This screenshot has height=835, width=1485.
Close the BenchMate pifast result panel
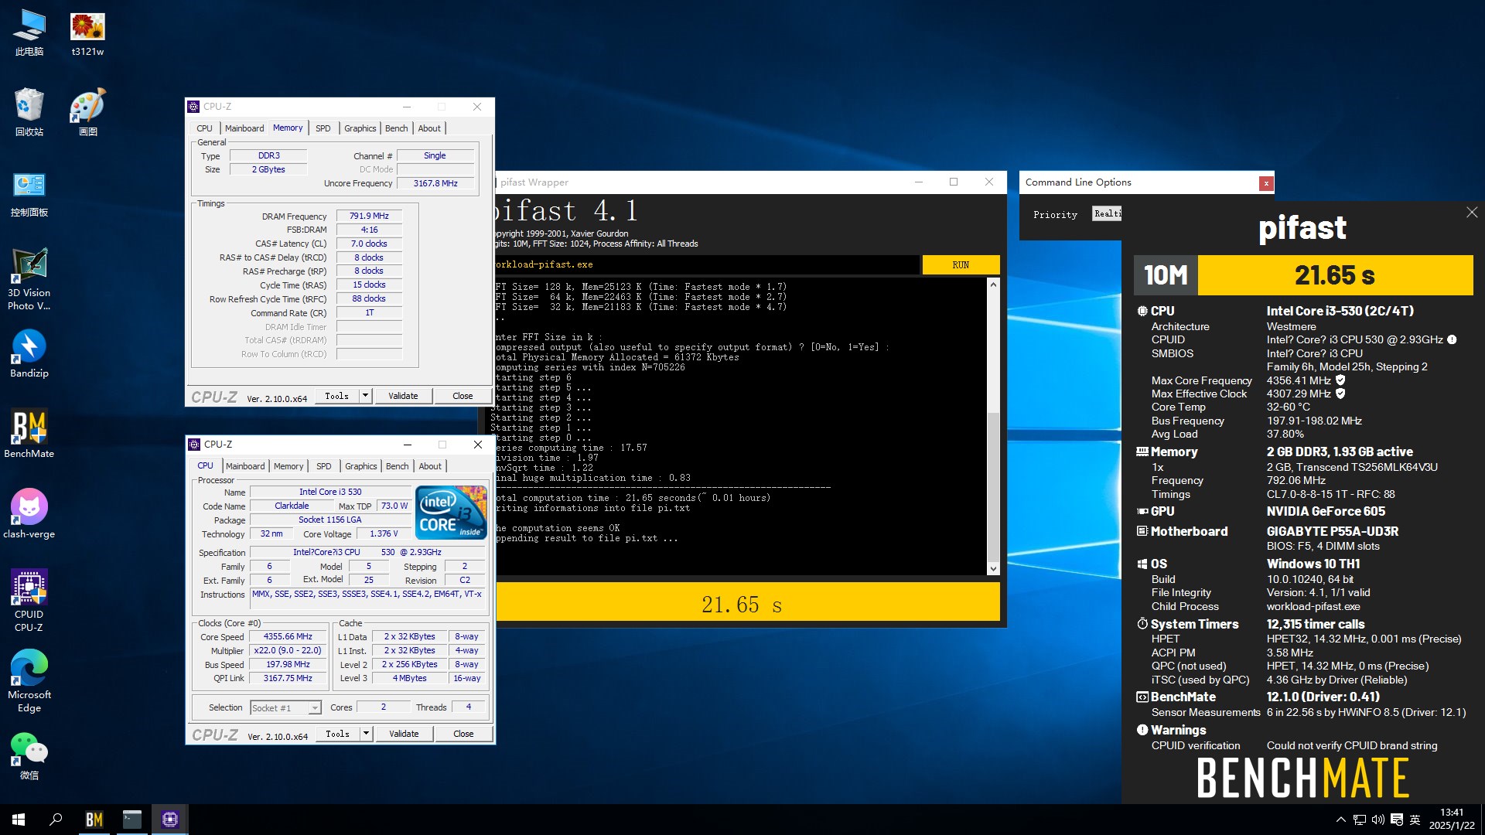pyautogui.click(x=1471, y=213)
